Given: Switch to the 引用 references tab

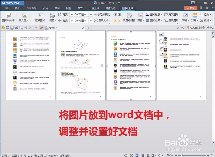Looking at the screenshot, I should (x=45, y=8).
